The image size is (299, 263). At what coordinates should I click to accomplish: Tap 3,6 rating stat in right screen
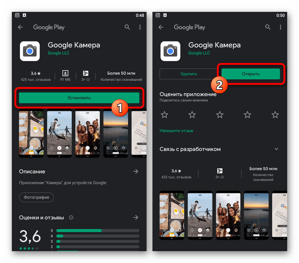pos(176,174)
